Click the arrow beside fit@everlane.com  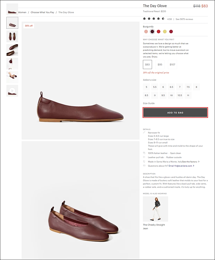point(193,166)
